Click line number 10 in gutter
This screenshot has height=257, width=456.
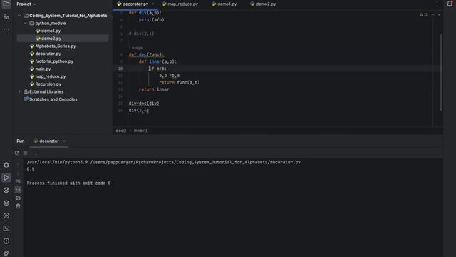pyautogui.click(x=120, y=69)
